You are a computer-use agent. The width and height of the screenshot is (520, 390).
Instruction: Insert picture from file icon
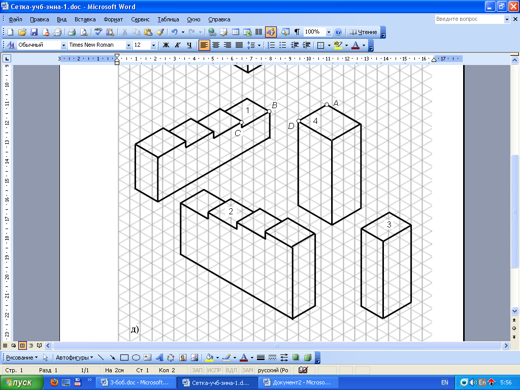point(194,357)
